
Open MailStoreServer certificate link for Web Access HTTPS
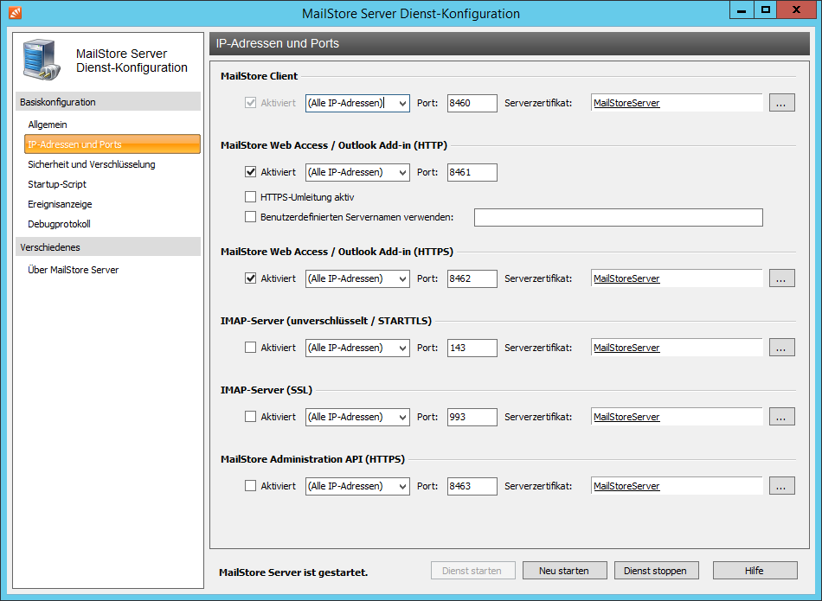[x=626, y=278]
